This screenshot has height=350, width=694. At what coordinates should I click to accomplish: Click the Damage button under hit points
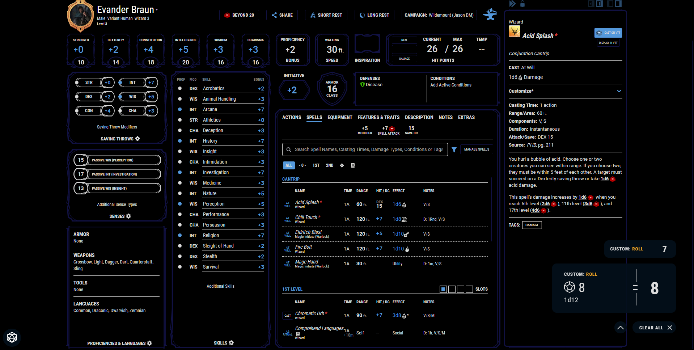[405, 59]
